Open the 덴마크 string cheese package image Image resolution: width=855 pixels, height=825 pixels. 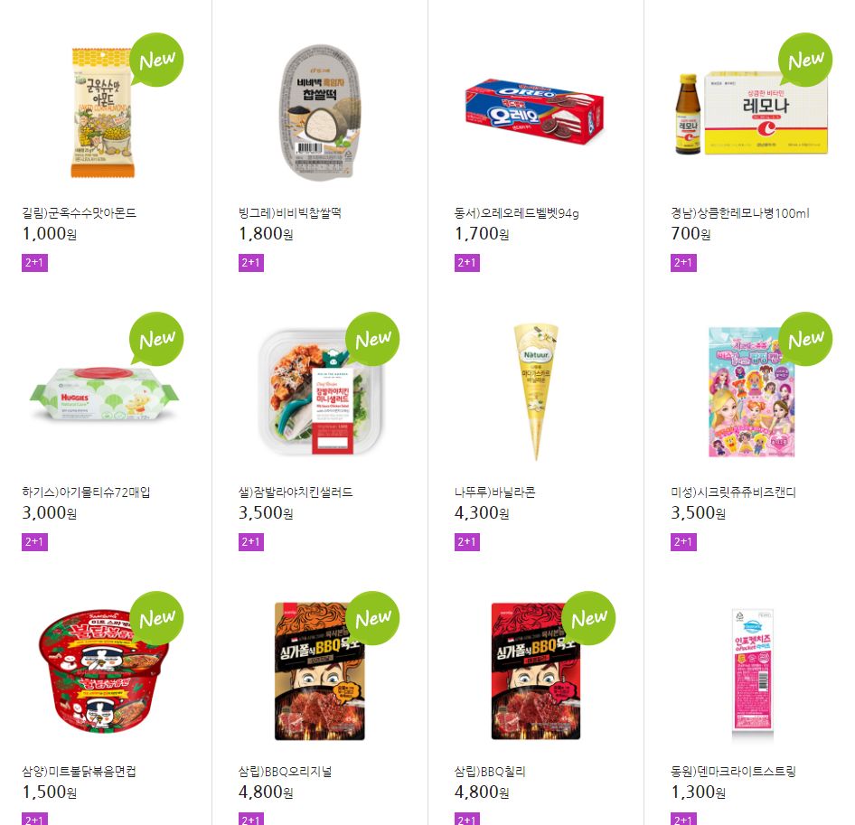tap(752, 676)
